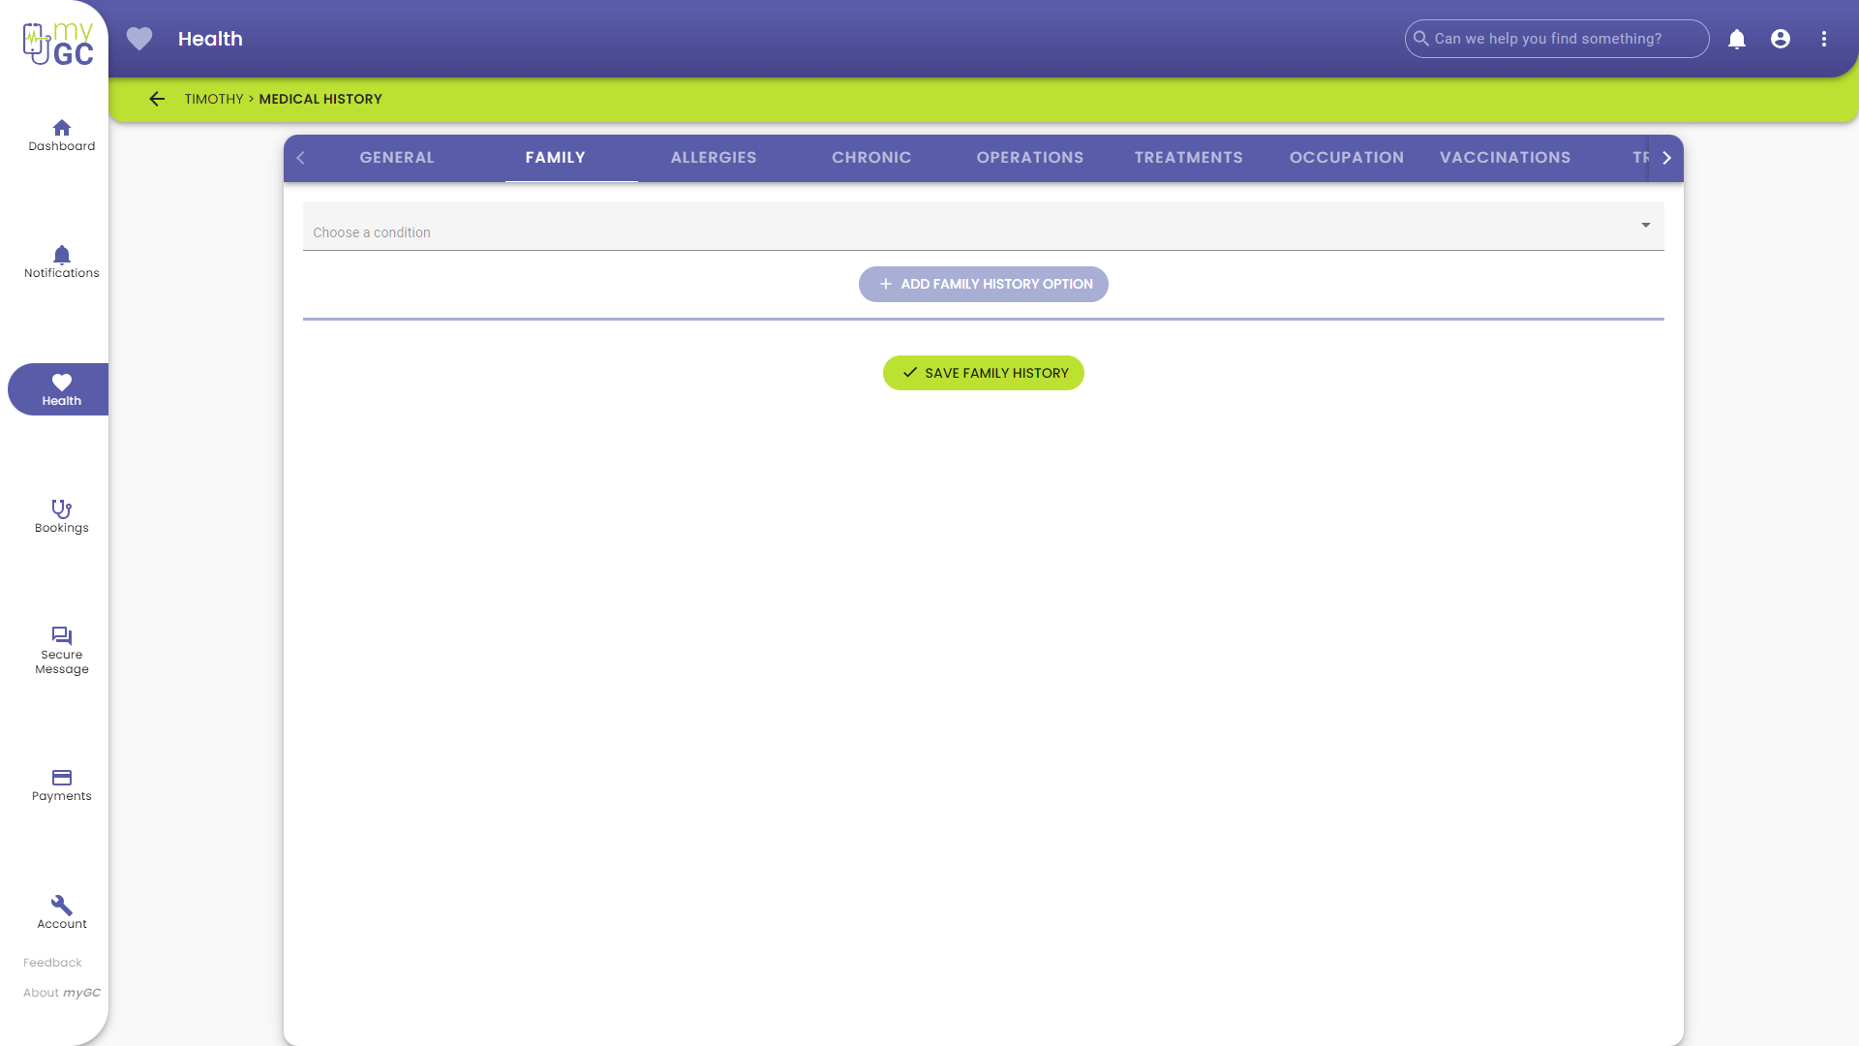Open the Feedback link
This screenshot has height=1046, width=1859.
point(52,963)
